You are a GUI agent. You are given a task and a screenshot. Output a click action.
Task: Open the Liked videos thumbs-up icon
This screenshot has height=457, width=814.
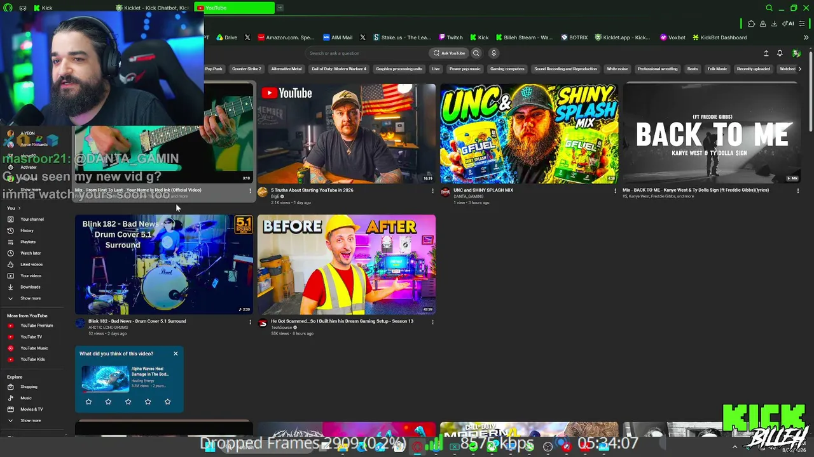tap(10, 265)
